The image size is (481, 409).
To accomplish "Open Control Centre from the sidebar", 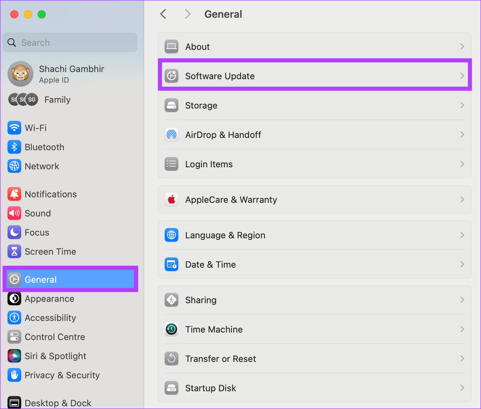I will pyautogui.click(x=55, y=337).
